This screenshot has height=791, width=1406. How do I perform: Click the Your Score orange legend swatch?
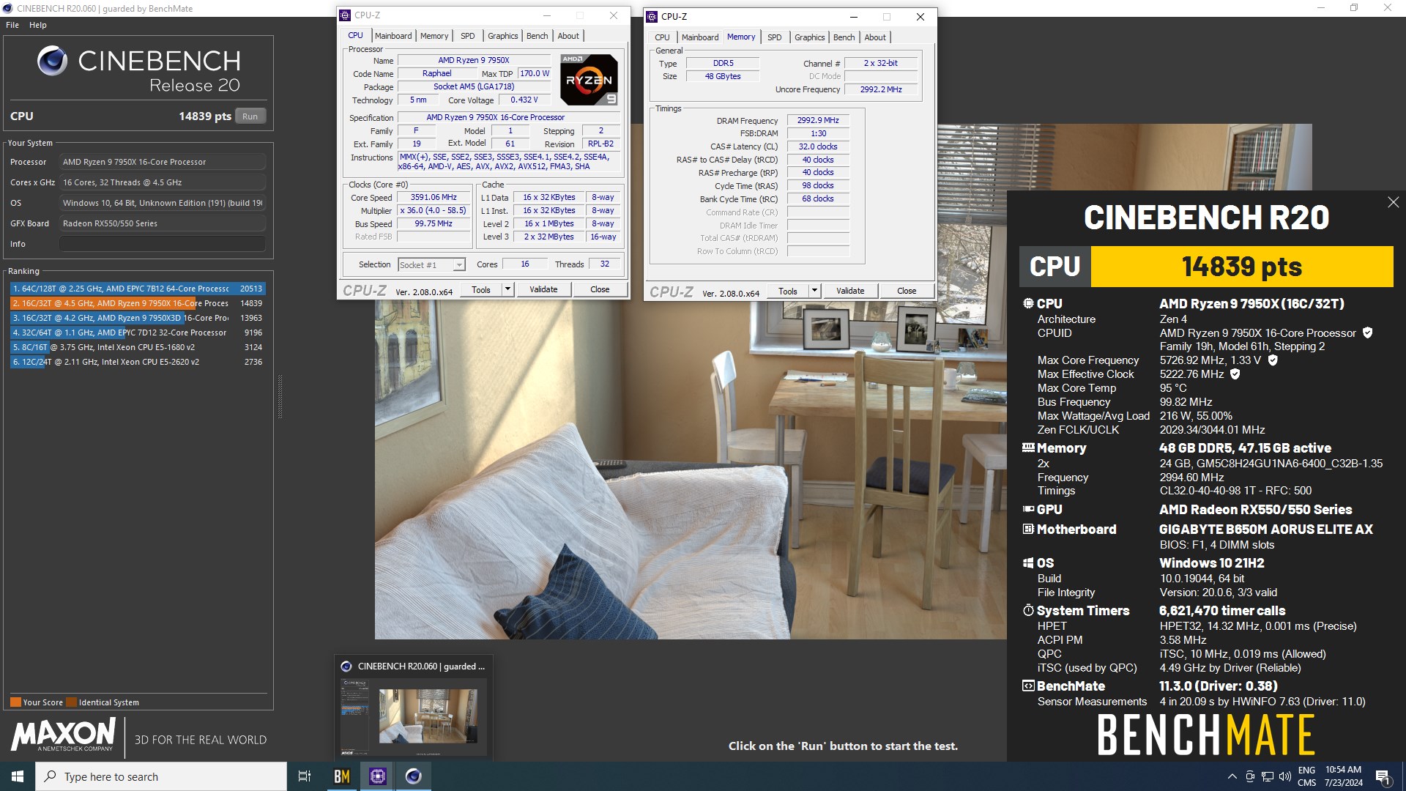click(15, 702)
